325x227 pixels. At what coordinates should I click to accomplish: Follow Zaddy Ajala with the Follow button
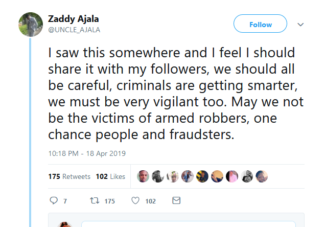(x=260, y=25)
